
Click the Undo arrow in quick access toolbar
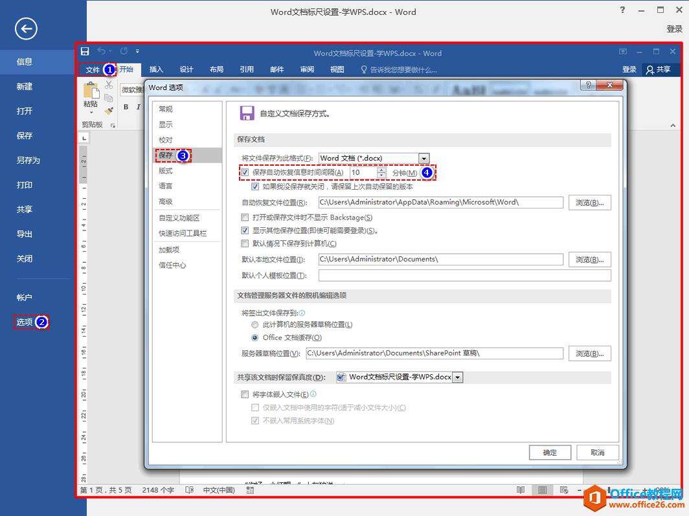point(102,51)
